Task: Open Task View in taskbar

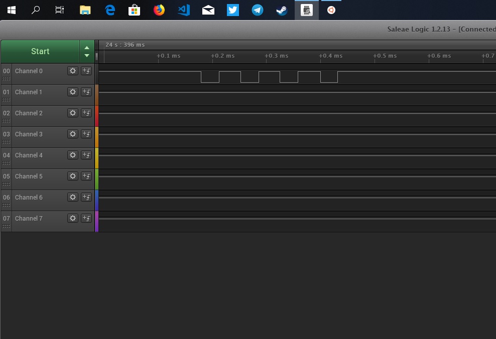Action: point(59,10)
